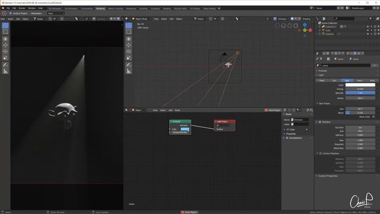
Task: Click the Scene Collection icon in outliner
Action: point(319,23)
